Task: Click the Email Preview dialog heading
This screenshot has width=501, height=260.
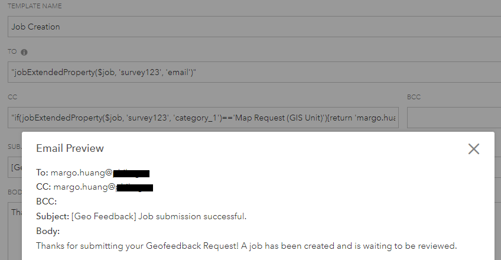Action: click(x=70, y=148)
